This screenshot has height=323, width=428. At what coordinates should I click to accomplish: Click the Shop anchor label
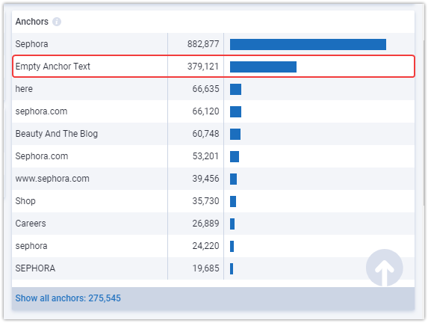click(x=25, y=201)
